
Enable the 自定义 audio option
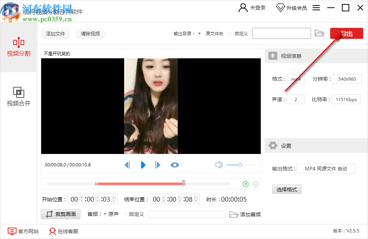point(125,214)
